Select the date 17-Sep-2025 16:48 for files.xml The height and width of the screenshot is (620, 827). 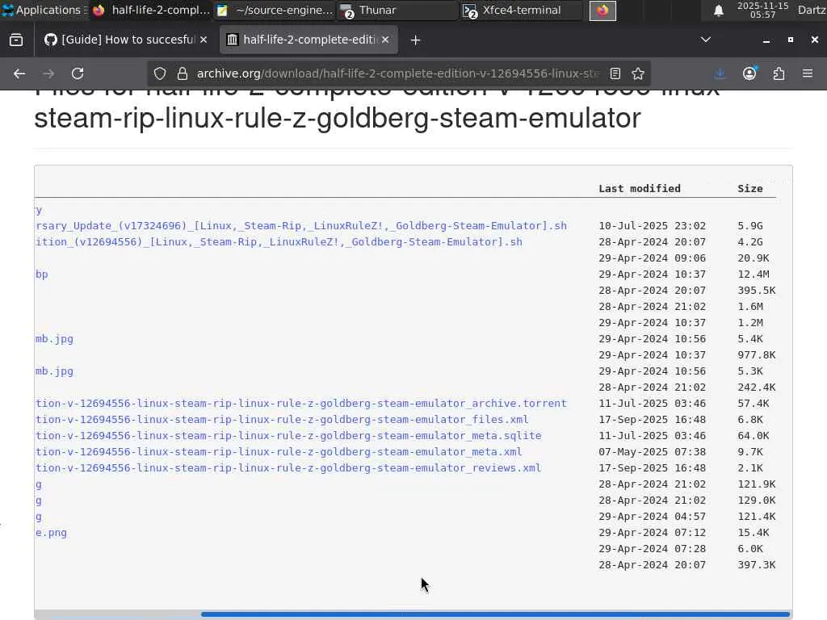(x=652, y=420)
